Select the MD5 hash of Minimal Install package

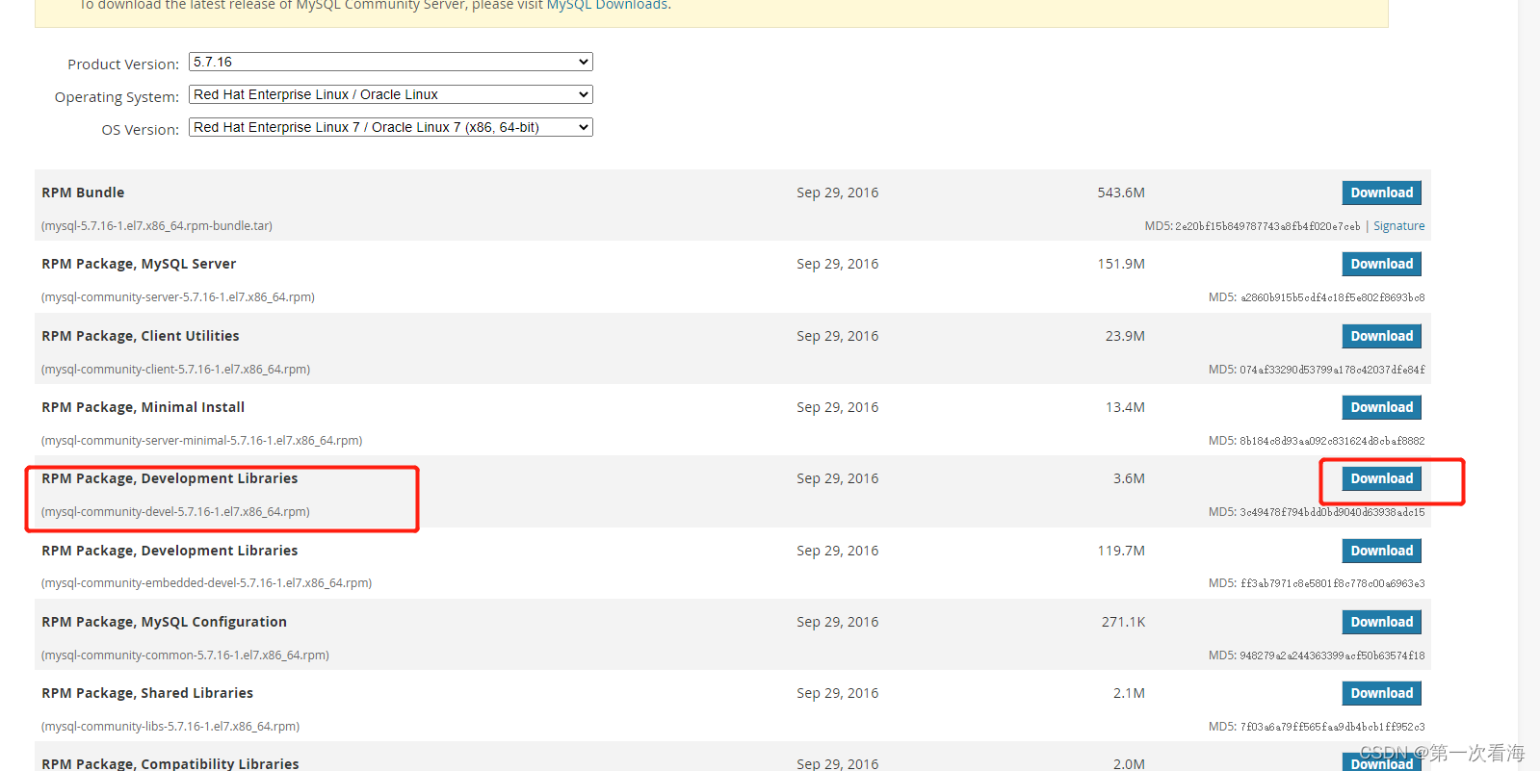pyautogui.click(x=1332, y=441)
